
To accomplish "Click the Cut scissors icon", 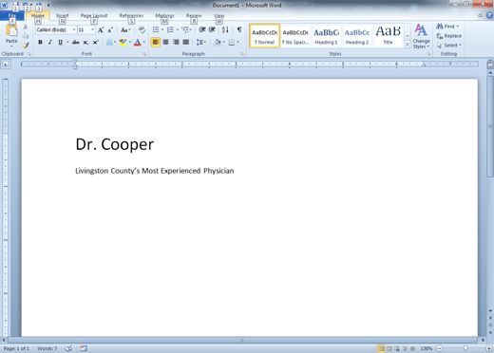I will tap(26, 28).
